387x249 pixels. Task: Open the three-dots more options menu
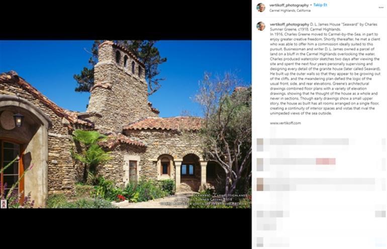[x=381, y=8]
